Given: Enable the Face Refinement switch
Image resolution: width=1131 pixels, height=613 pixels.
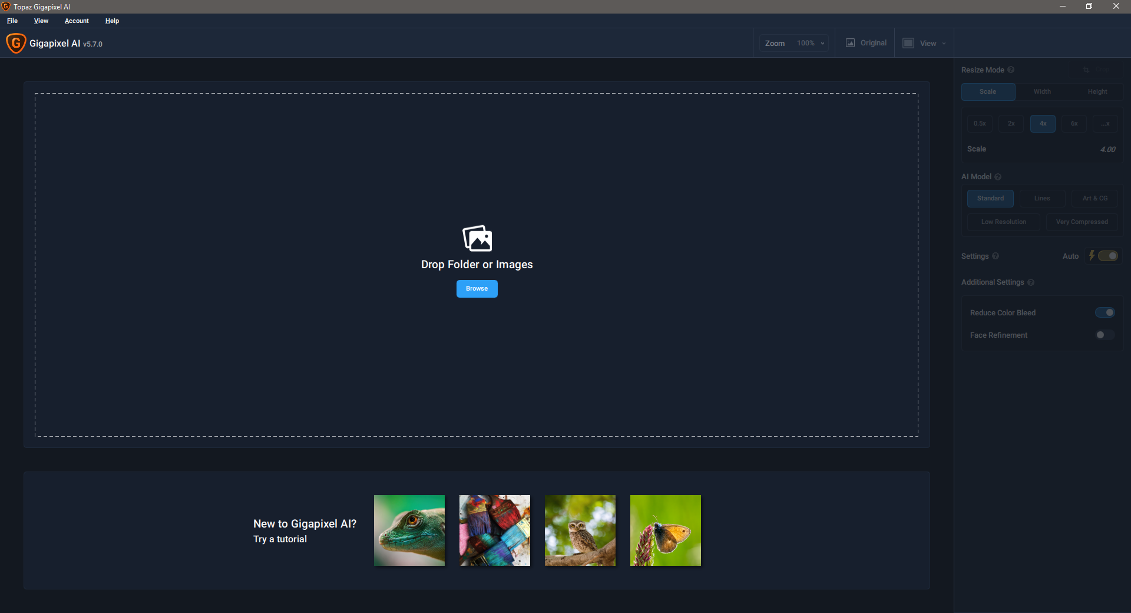Looking at the screenshot, I should pyautogui.click(x=1105, y=335).
